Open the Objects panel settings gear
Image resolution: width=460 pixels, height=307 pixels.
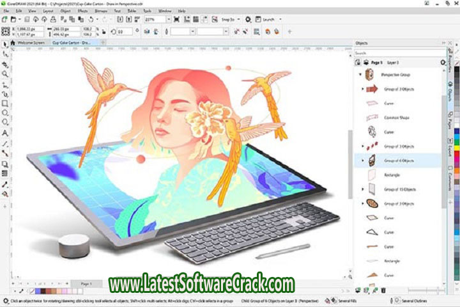pyautogui.click(x=443, y=62)
